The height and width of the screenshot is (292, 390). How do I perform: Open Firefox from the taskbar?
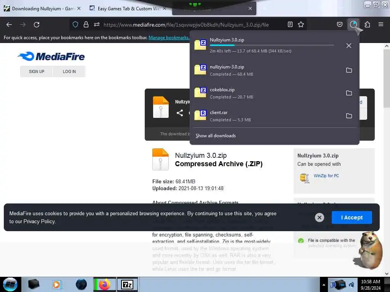click(105, 284)
